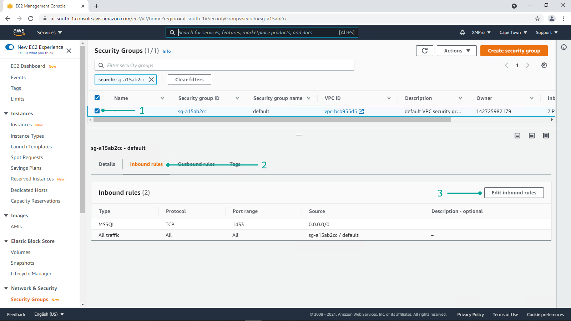Viewport: 571px width, 321px height.
Task: View site security padlock info
Action: pos(45,19)
